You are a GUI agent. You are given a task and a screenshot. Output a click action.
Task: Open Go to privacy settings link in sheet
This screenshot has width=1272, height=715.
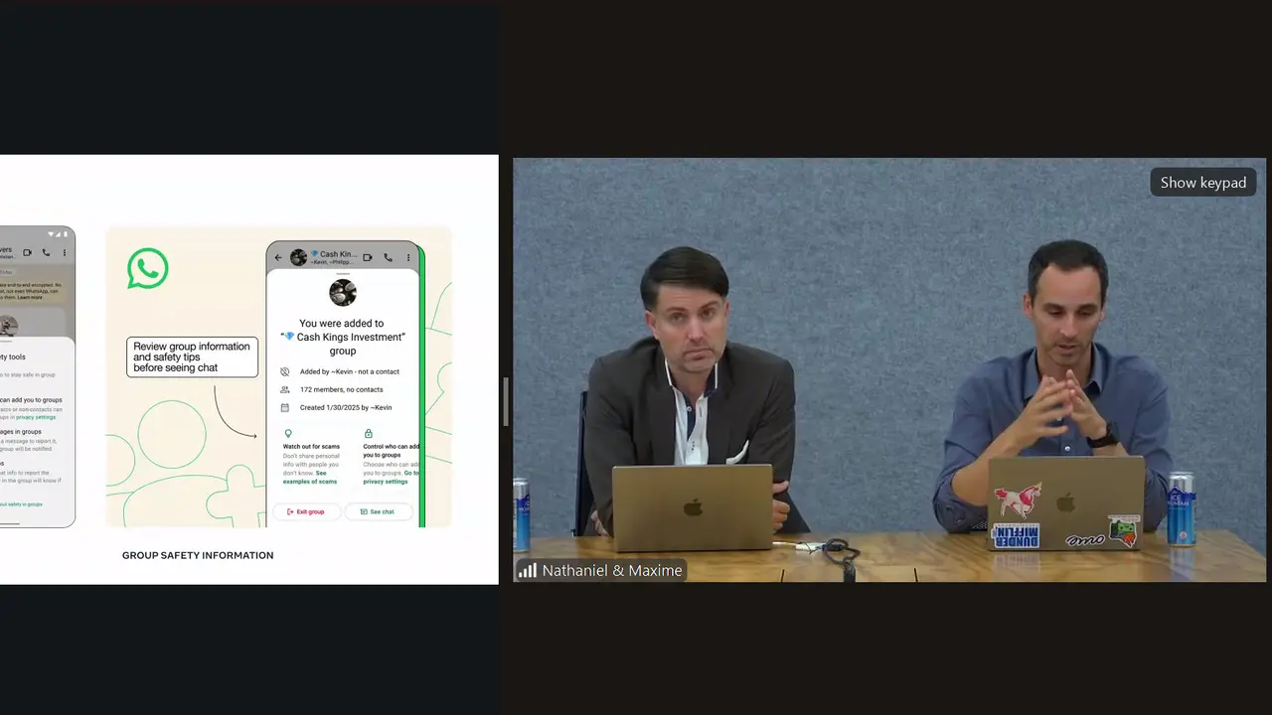coord(392,478)
